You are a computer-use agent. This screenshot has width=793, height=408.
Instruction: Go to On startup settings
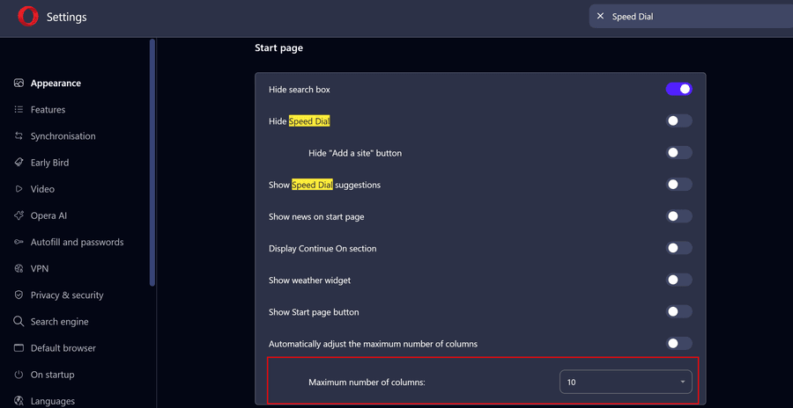53,375
